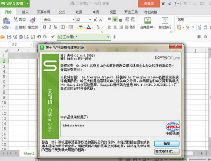Viewport: 211px width, 161px height.
Task: Select the Sheet1 worksheet tab
Action: pyautogui.click(x=29, y=153)
